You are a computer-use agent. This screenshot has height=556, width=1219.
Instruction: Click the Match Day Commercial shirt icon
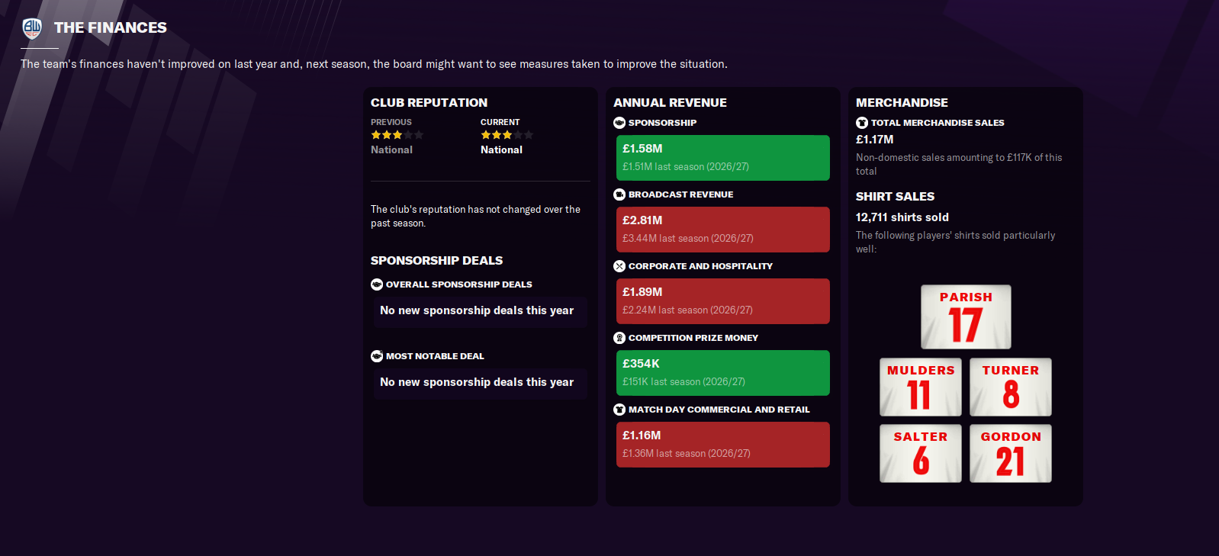(x=619, y=410)
